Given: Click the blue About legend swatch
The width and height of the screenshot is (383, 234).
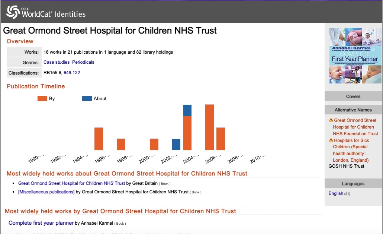Looking at the screenshot, I should click(x=87, y=99).
